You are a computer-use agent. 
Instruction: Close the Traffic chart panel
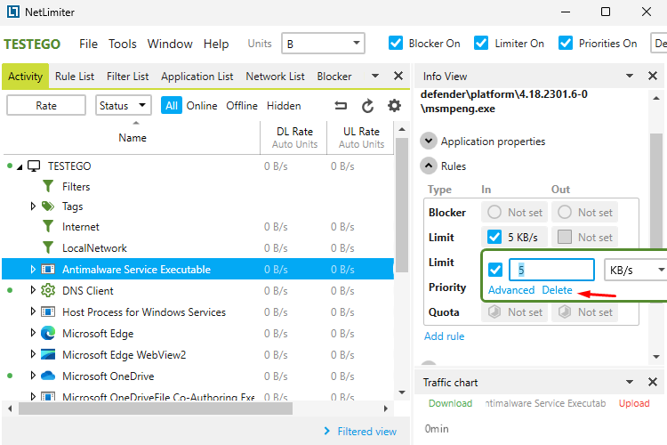click(653, 382)
